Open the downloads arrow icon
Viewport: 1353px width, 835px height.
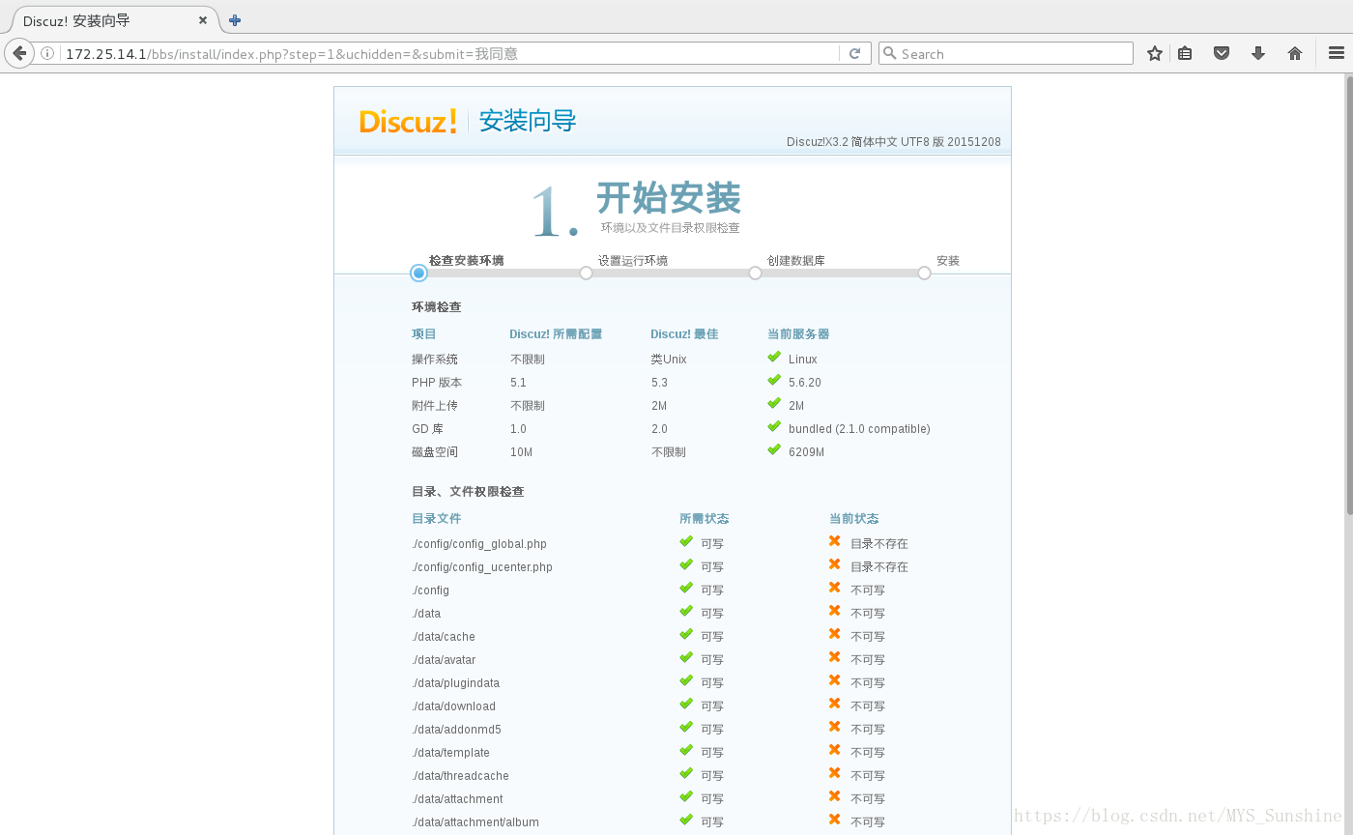click(x=1258, y=54)
